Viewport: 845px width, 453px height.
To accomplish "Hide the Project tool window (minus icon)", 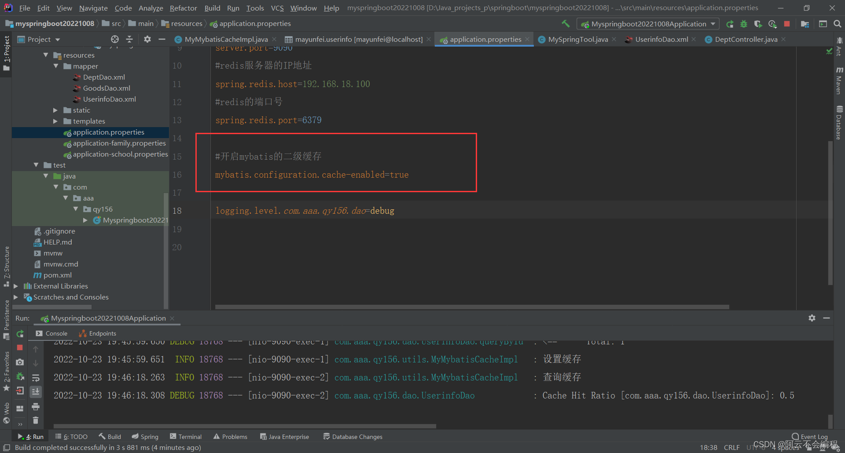I will point(162,39).
